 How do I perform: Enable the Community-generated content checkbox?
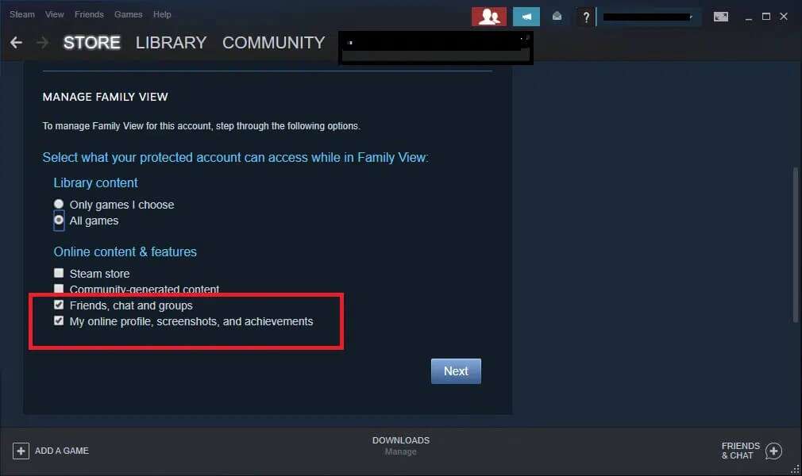coord(59,289)
